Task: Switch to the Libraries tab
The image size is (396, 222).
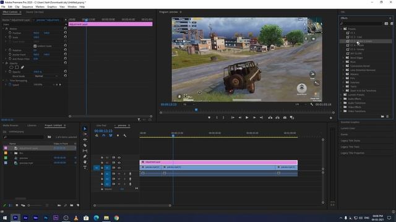Action: [x=32, y=125]
